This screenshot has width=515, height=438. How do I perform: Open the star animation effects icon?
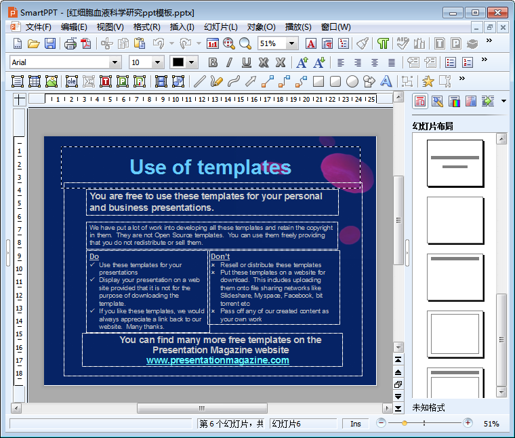point(428,81)
